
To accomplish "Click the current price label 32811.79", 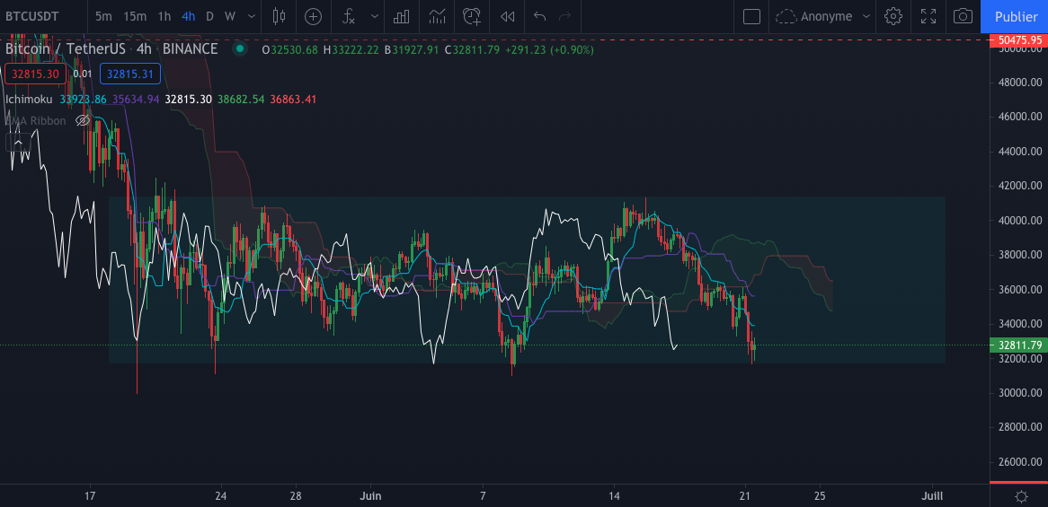I will [1019, 345].
